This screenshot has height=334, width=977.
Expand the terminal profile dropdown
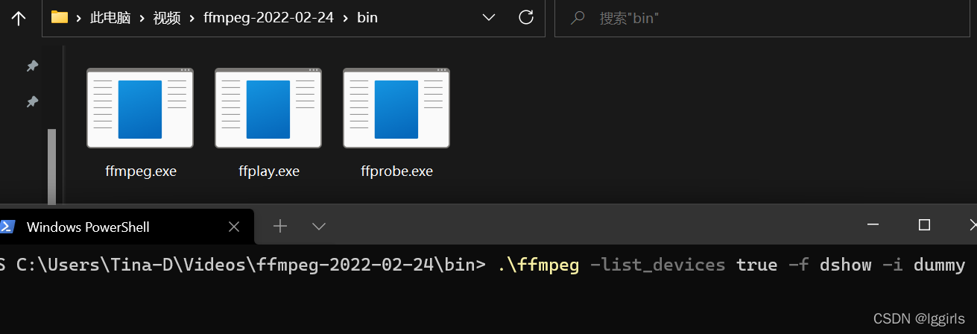click(x=319, y=226)
